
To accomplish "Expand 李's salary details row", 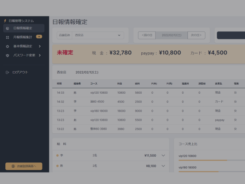I will 163,155.
